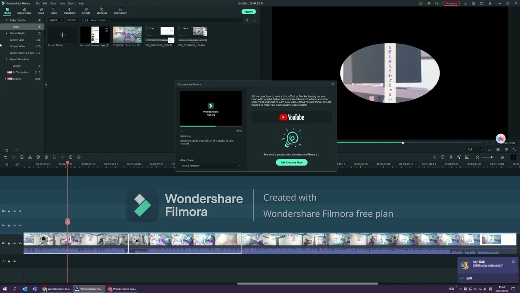The height and width of the screenshot is (293, 520).
Task: Click the user account icon
Action: click(x=466, y=3)
